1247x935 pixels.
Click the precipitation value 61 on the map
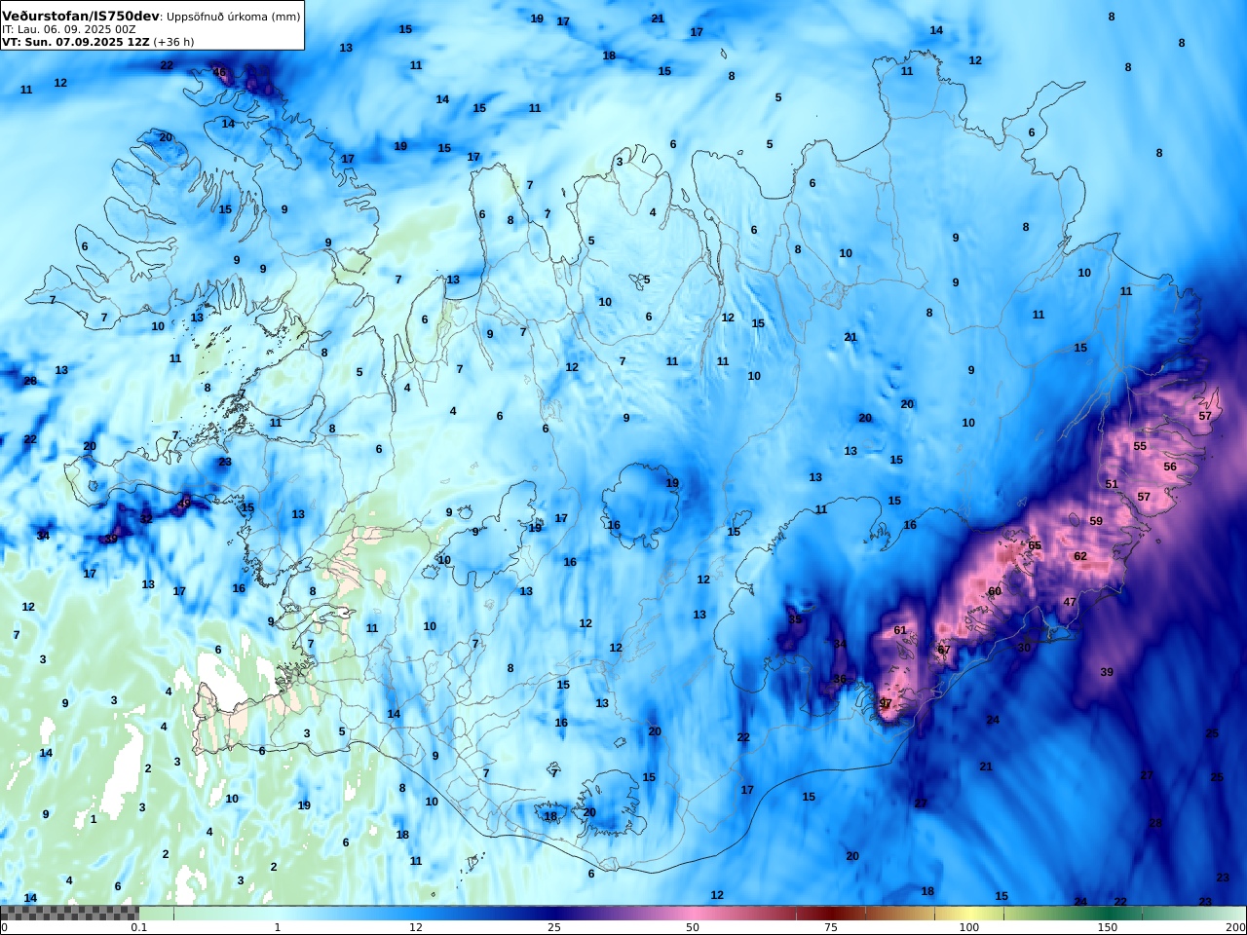pos(900,630)
